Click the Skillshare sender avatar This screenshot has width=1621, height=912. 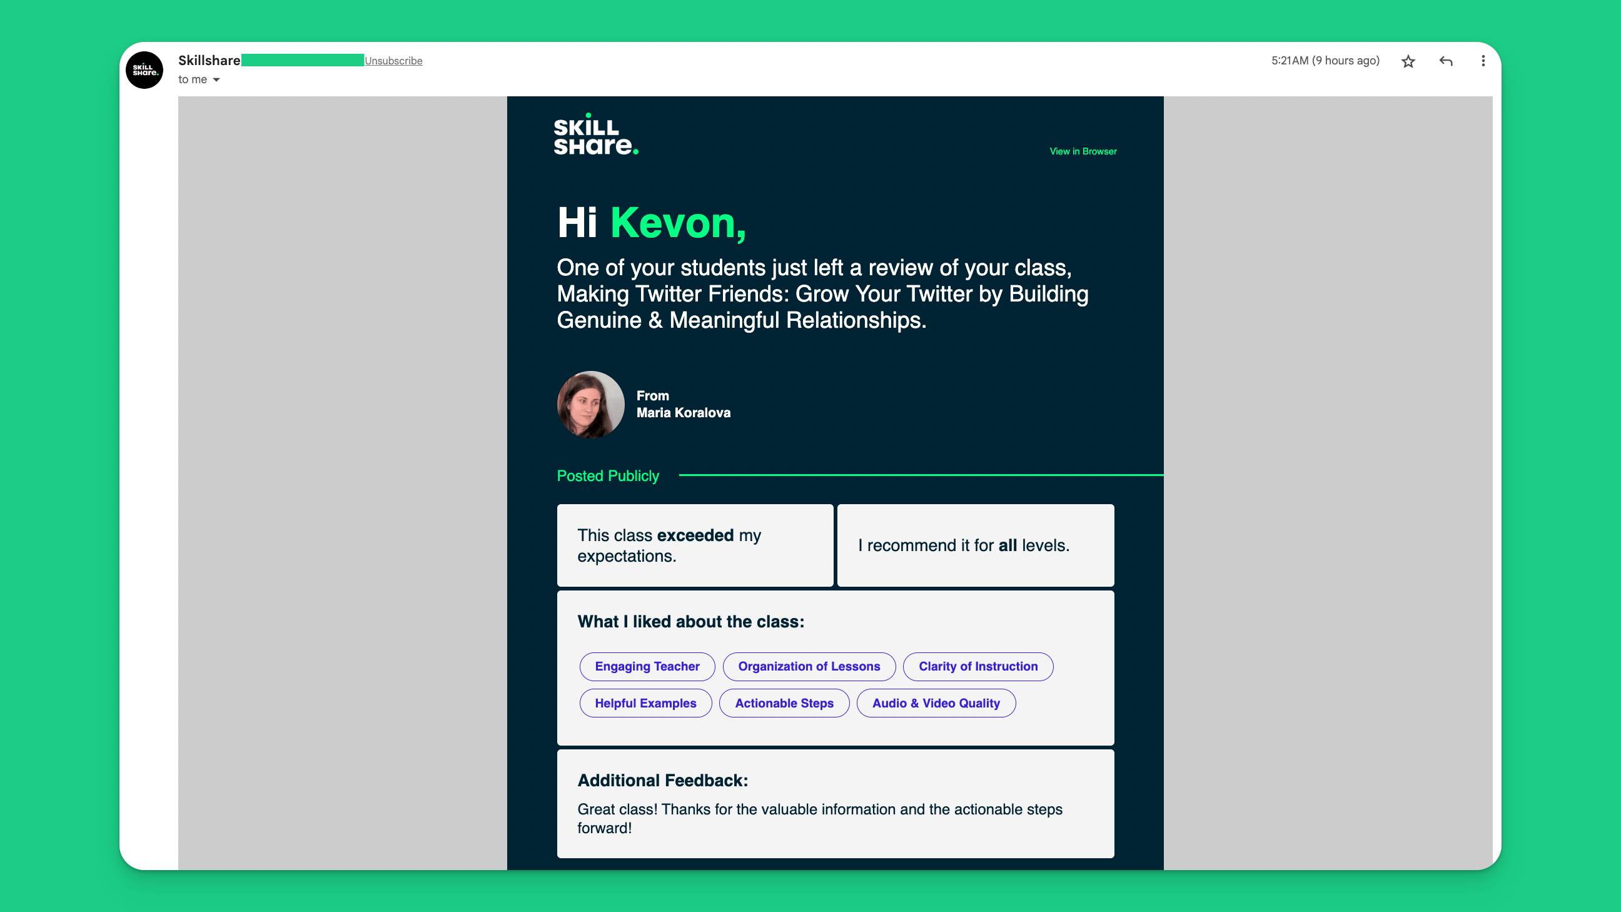click(x=144, y=70)
